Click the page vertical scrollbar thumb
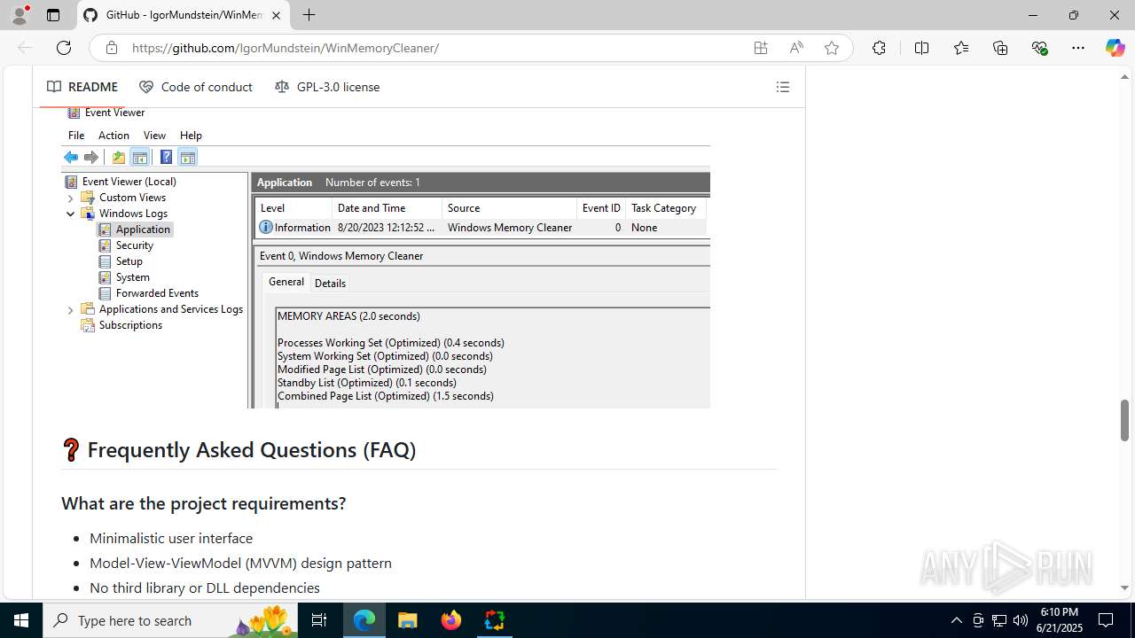This screenshot has width=1135, height=638. (1124, 420)
